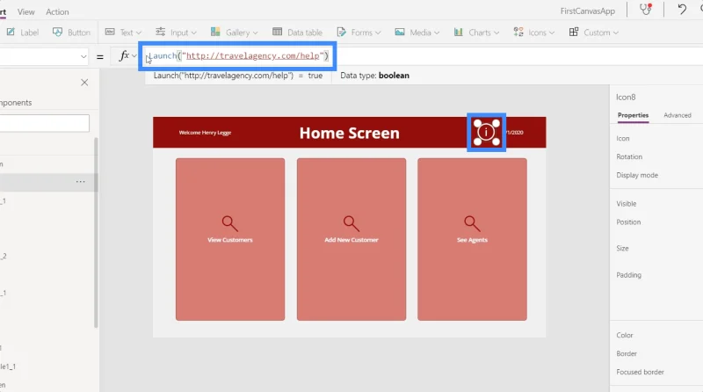Click the Icons shapes icon
Viewport: 703px width, 392px height.
(x=518, y=32)
